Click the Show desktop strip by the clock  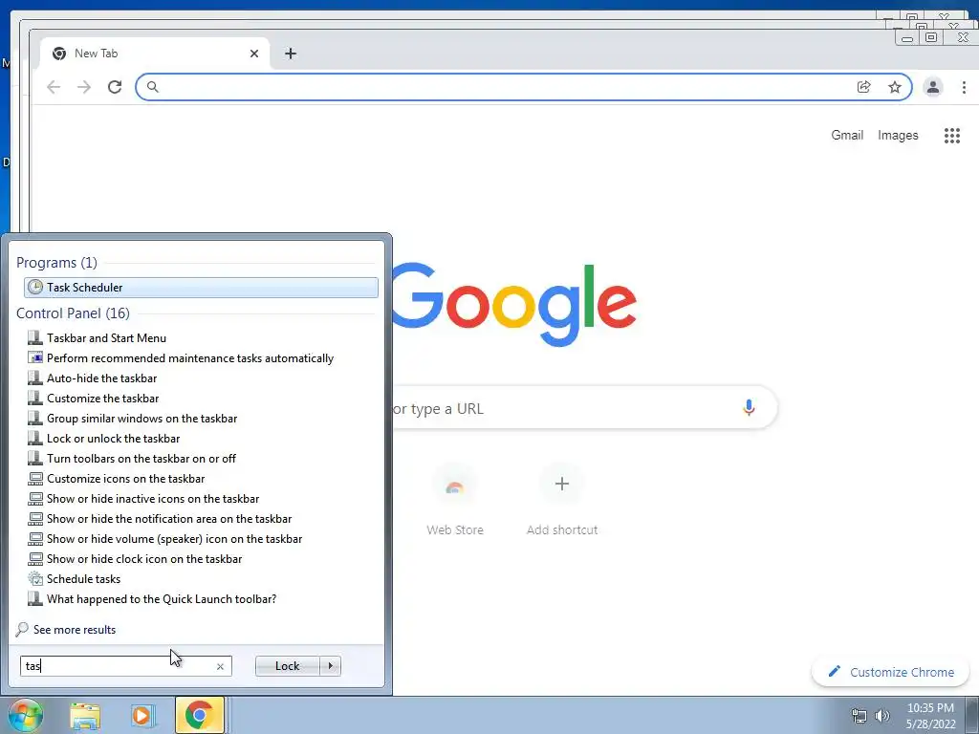[972, 716]
